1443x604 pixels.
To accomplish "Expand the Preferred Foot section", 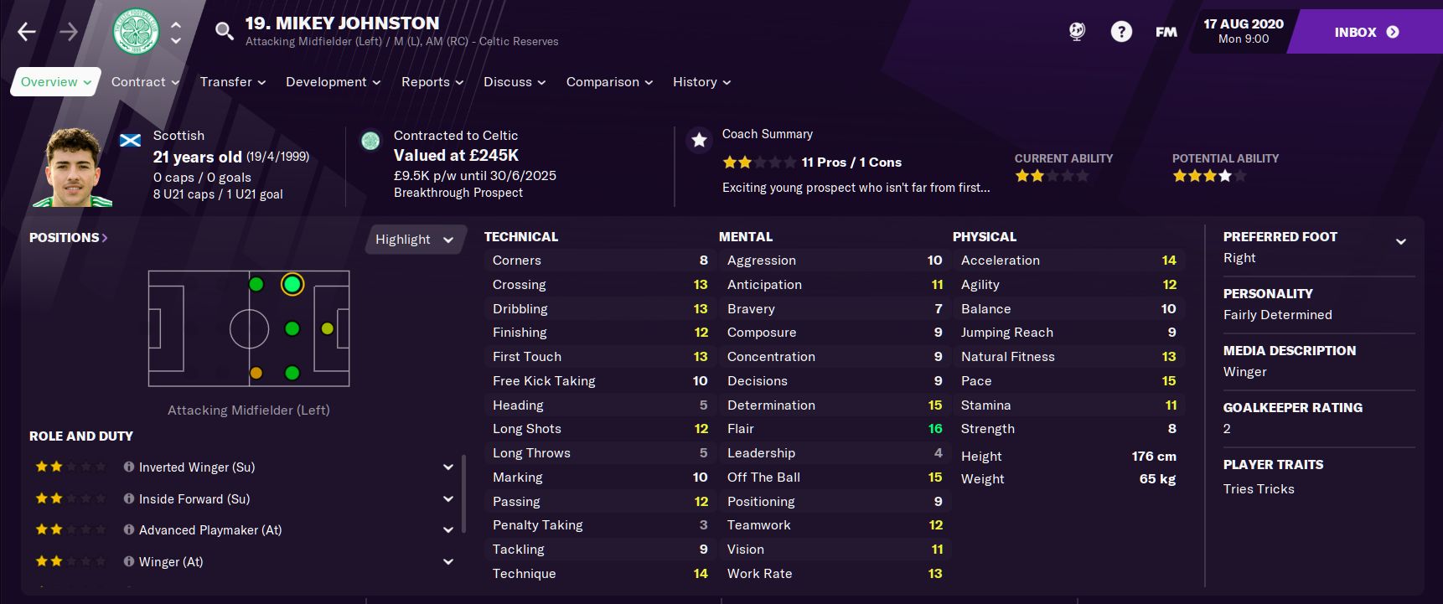I will click(x=1400, y=242).
